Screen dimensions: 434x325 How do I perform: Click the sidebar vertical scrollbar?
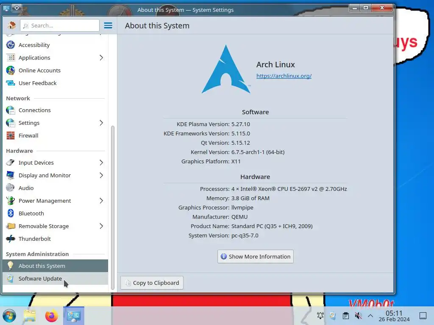click(113, 207)
